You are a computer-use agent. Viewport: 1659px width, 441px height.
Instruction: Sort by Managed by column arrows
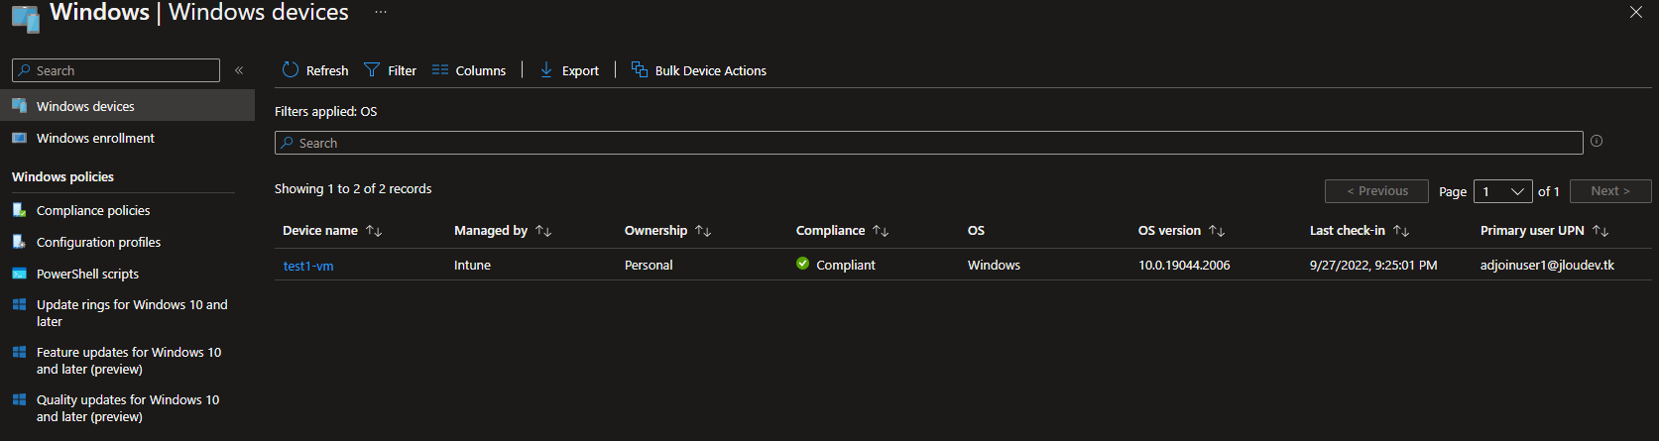point(543,231)
